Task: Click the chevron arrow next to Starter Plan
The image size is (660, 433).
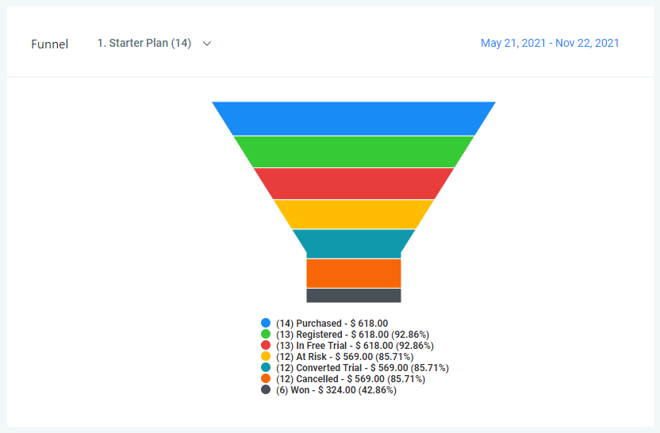Action: (207, 44)
